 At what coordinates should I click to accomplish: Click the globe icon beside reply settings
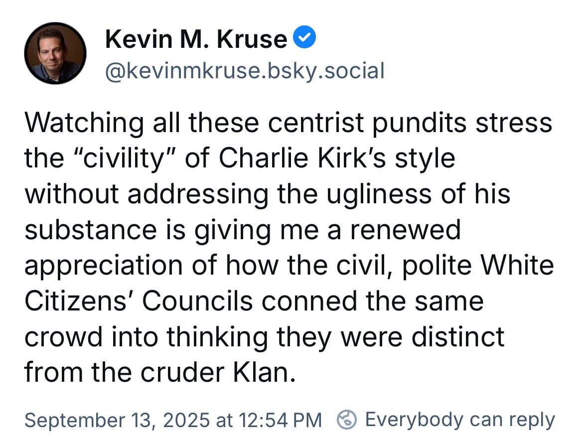coord(346,420)
